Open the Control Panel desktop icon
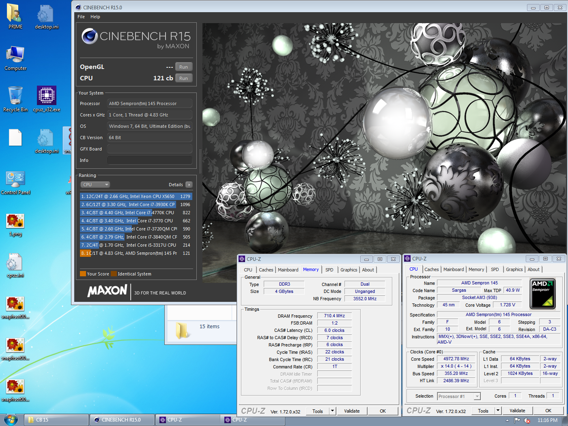 (15, 183)
